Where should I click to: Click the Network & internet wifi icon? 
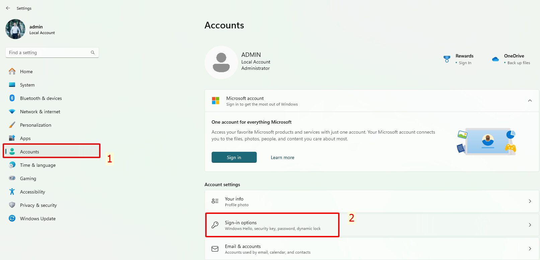point(12,112)
